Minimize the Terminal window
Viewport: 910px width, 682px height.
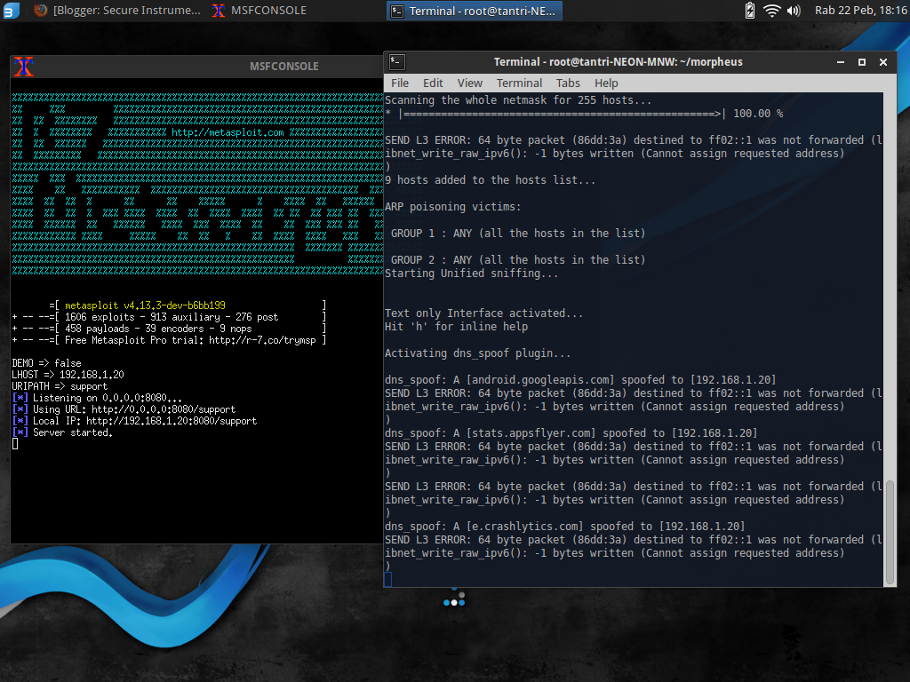841,62
